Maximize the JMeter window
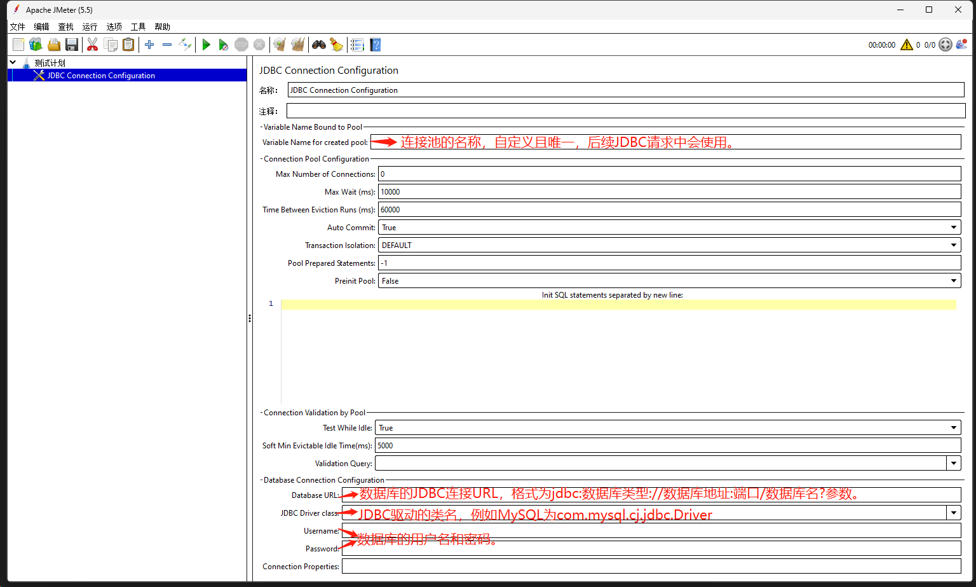The height and width of the screenshot is (587, 976). tap(929, 10)
